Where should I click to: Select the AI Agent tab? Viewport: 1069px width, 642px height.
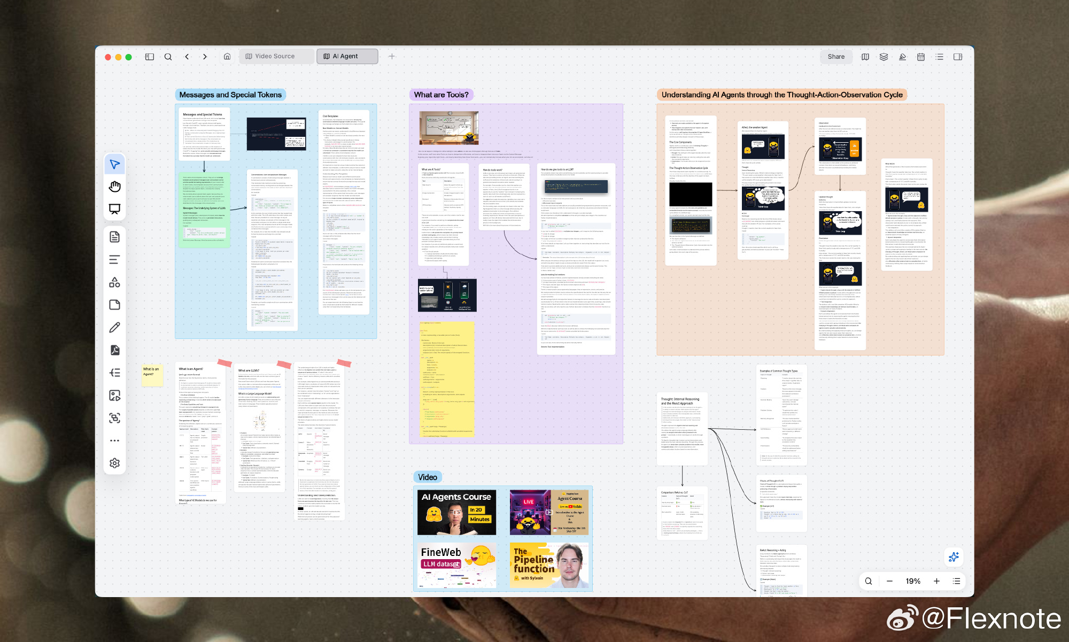point(347,56)
